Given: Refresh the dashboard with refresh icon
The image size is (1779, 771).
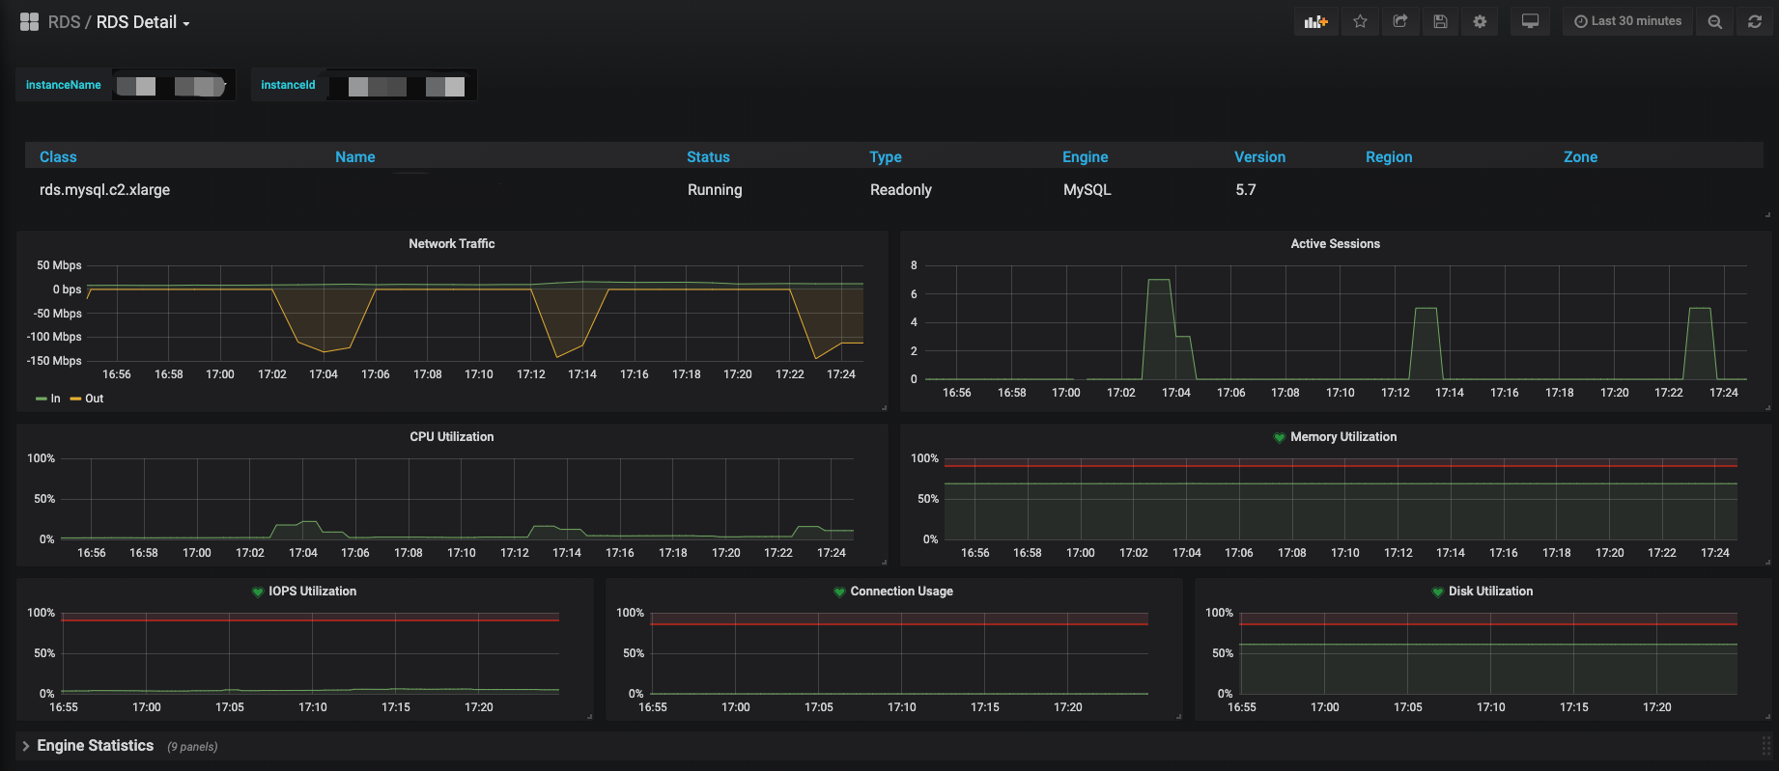Looking at the screenshot, I should pyautogui.click(x=1755, y=21).
